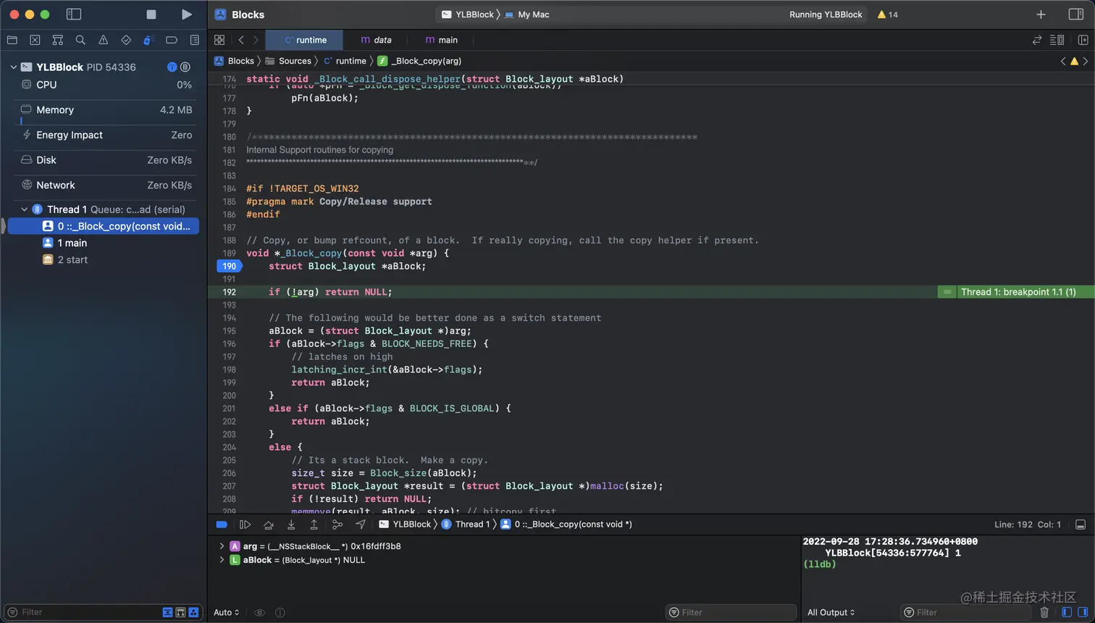Add an editor on the right
The width and height of the screenshot is (1095, 623).
(1083, 41)
